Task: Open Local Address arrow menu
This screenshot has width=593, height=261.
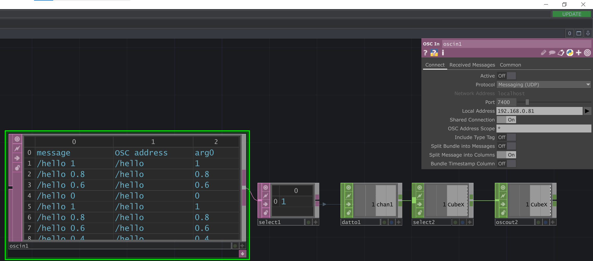Action: (x=587, y=111)
